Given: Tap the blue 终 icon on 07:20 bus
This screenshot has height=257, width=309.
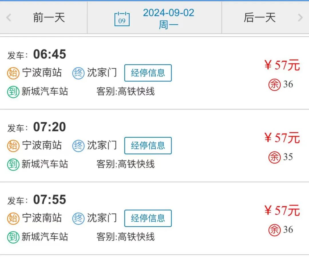Looking at the screenshot, I should [x=78, y=146].
